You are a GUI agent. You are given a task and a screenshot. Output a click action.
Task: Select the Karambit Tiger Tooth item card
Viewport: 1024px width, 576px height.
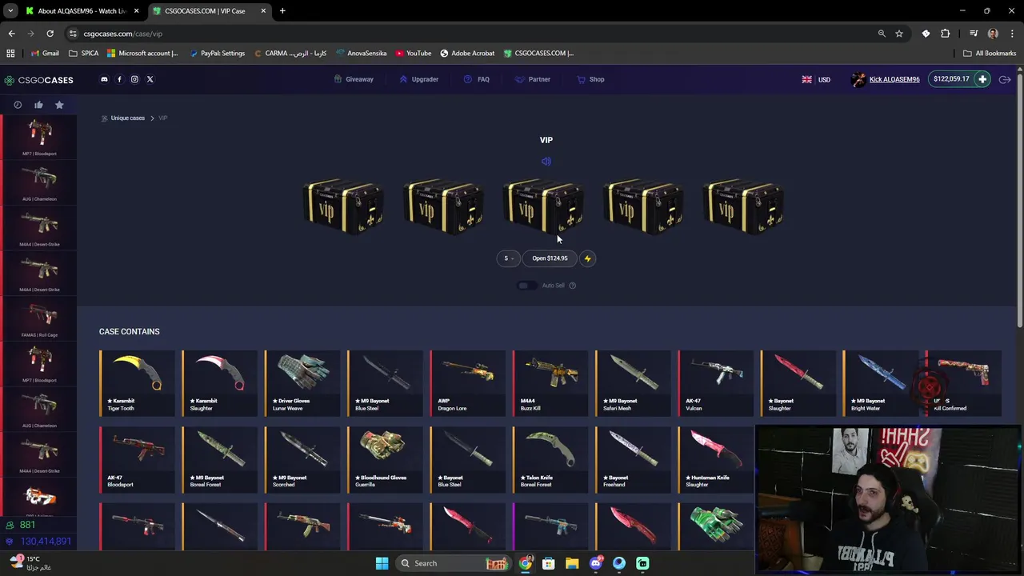tap(137, 383)
